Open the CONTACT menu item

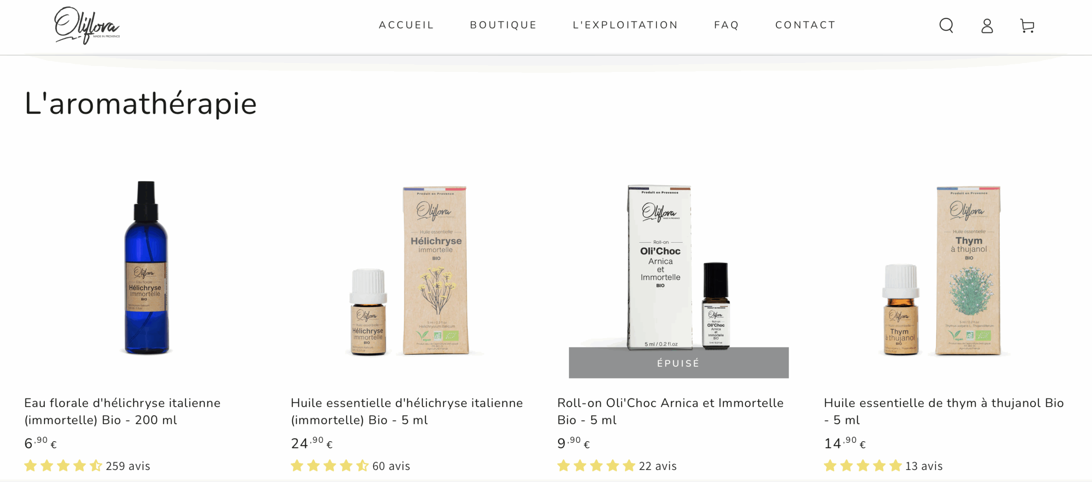[805, 25]
